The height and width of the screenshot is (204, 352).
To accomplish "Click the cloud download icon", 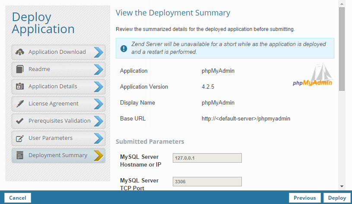I will (x=19, y=52).
